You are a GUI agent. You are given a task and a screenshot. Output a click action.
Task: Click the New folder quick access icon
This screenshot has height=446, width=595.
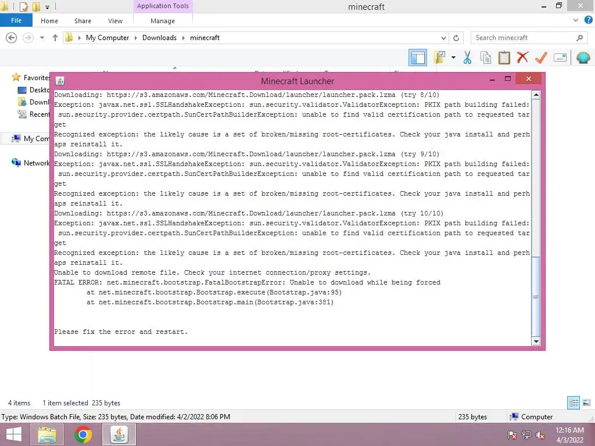coord(36,6)
